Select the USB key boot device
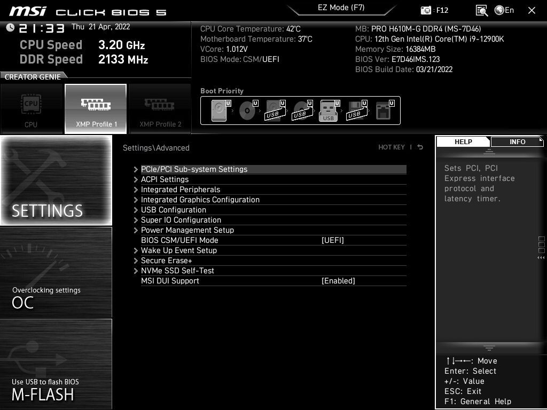547x410 pixels. 329,110
